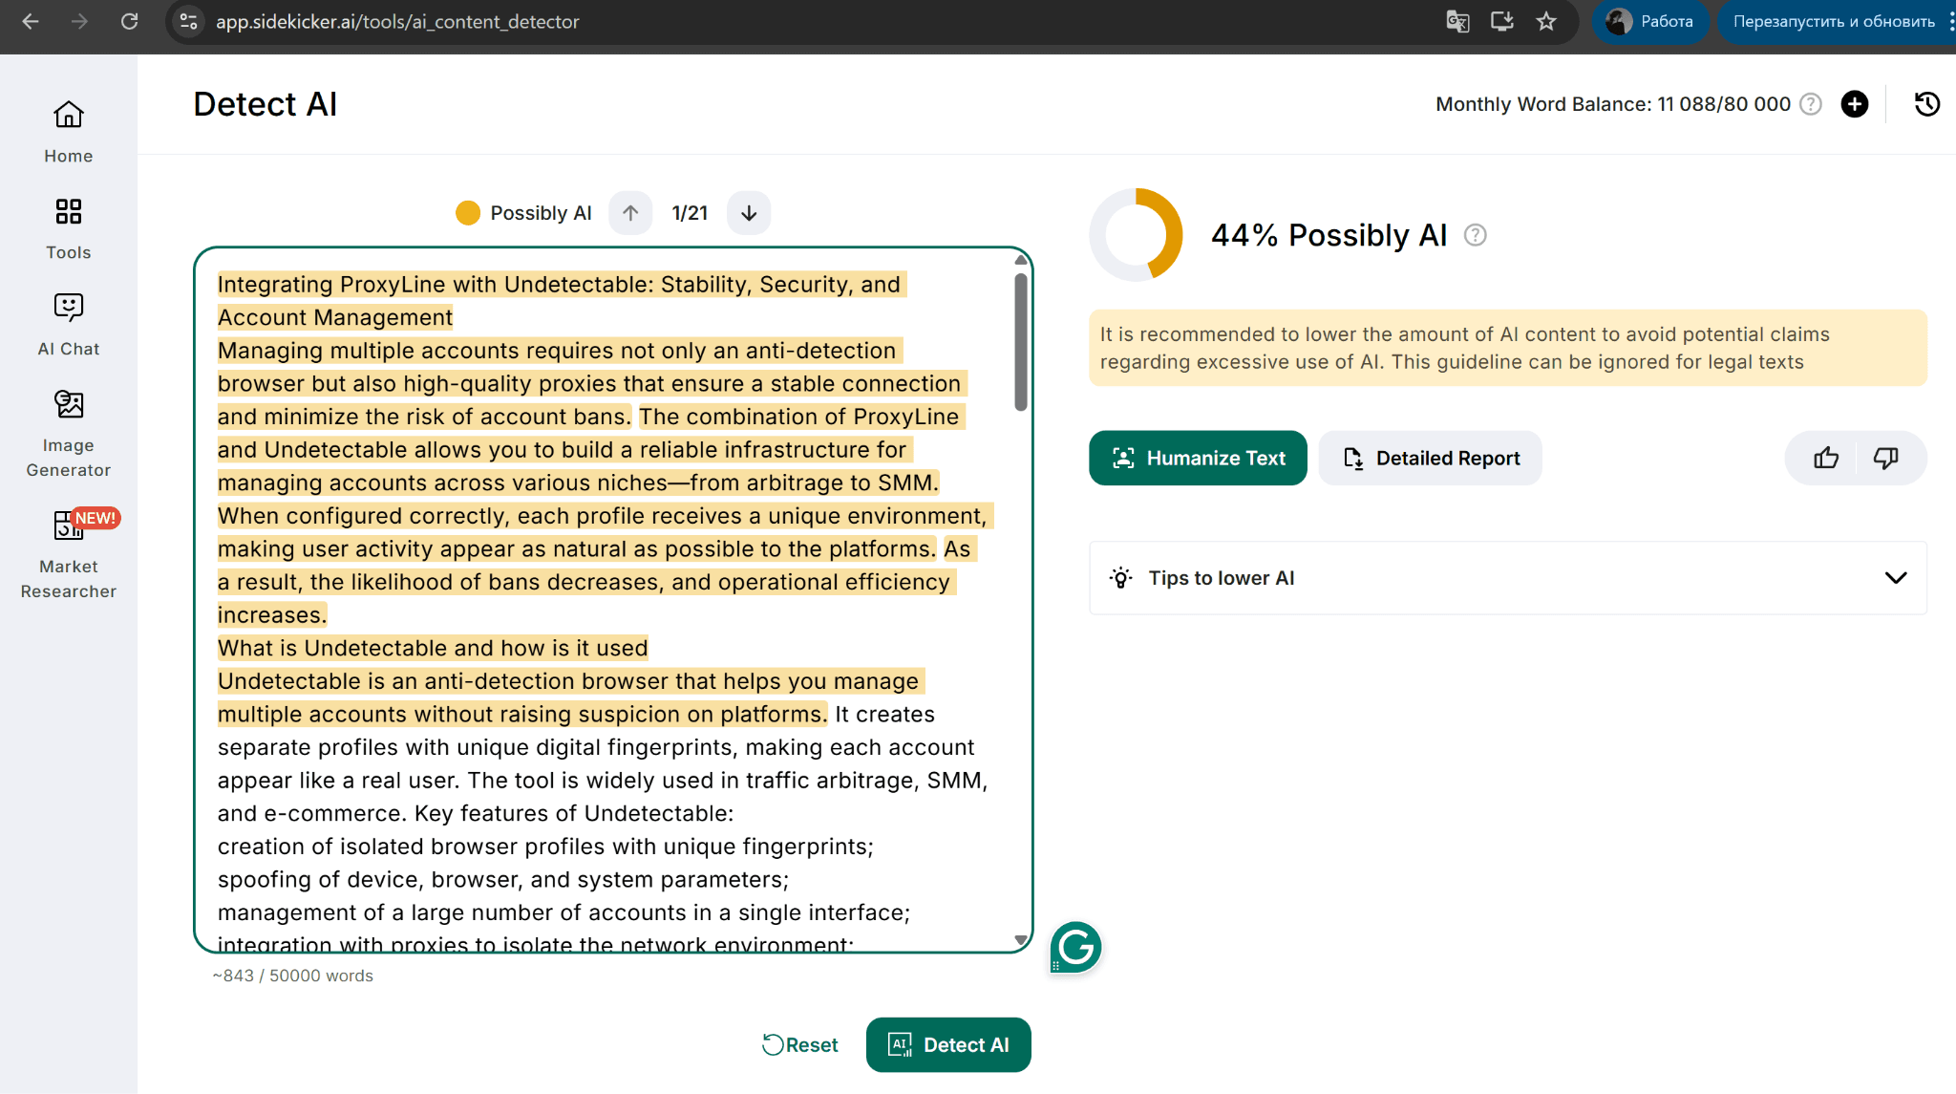Image resolution: width=1956 pixels, height=1094 pixels.
Task: Click Reset to clear the text
Action: [x=800, y=1045]
